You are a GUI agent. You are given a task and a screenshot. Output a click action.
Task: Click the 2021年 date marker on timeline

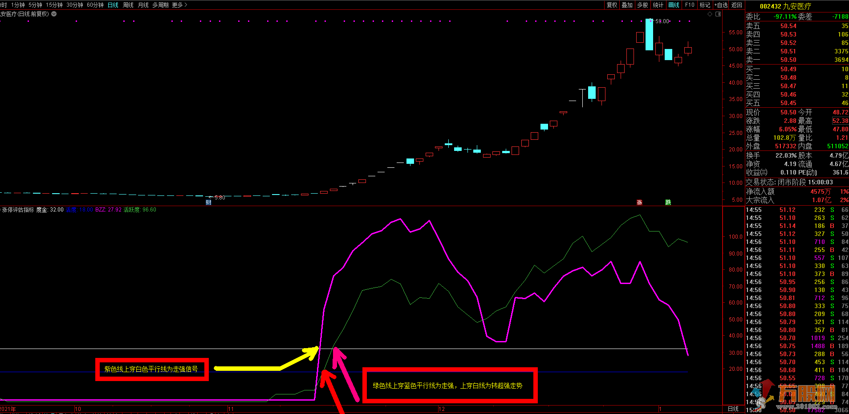coord(8,409)
